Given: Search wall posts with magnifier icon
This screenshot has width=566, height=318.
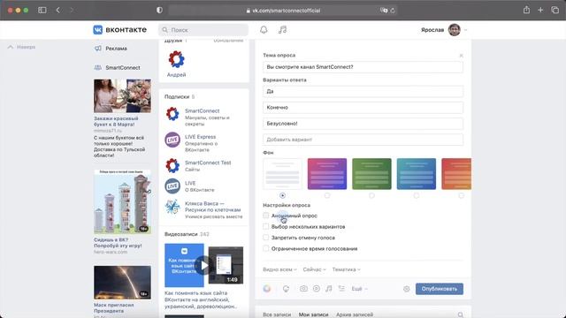Looking at the screenshot, I should [x=461, y=314].
